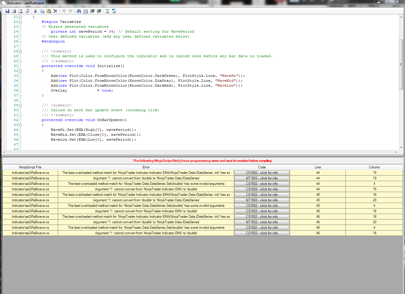Sort the error list by Column header
405x294 pixels.
coord(374,167)
